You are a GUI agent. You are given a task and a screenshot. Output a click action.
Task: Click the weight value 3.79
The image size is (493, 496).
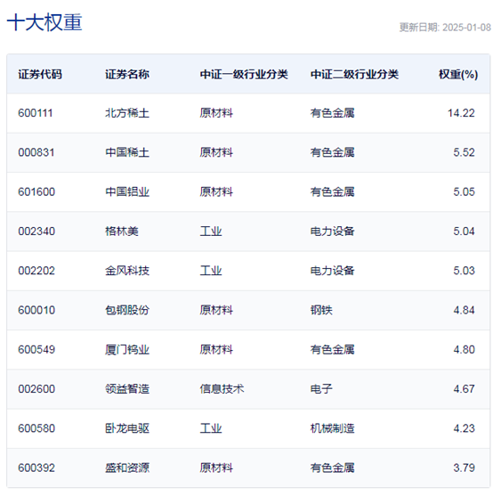(x=464, y=468)
